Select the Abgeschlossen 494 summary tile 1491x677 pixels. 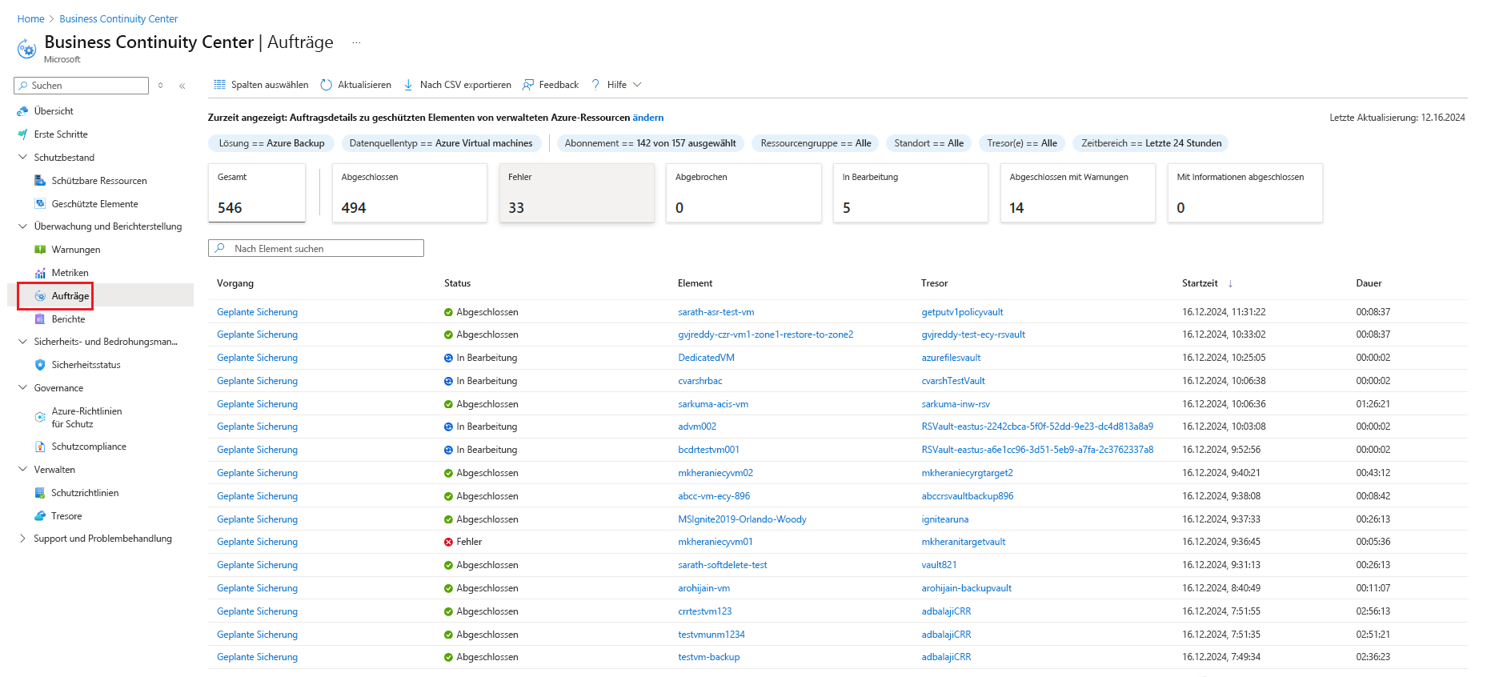coord(409,193)
